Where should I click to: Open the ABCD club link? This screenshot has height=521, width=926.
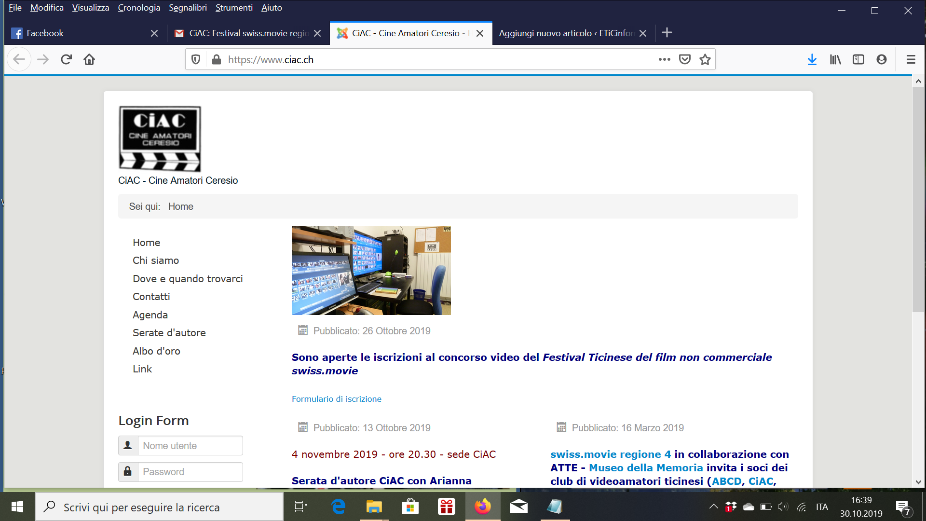click(727, 481)
